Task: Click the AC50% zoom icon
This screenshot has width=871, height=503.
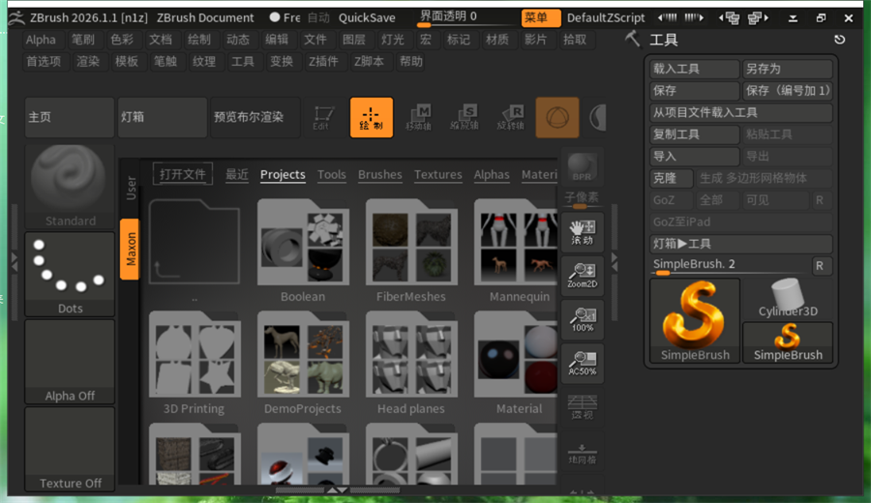Action: (583, 364)
